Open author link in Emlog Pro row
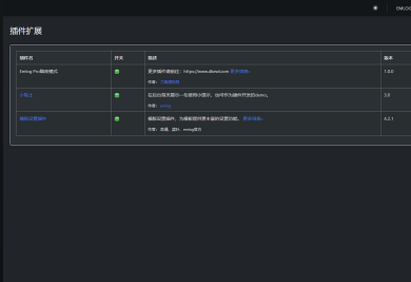Image resolution: width=411 pixels, height=282 pixels. [169, 82]
